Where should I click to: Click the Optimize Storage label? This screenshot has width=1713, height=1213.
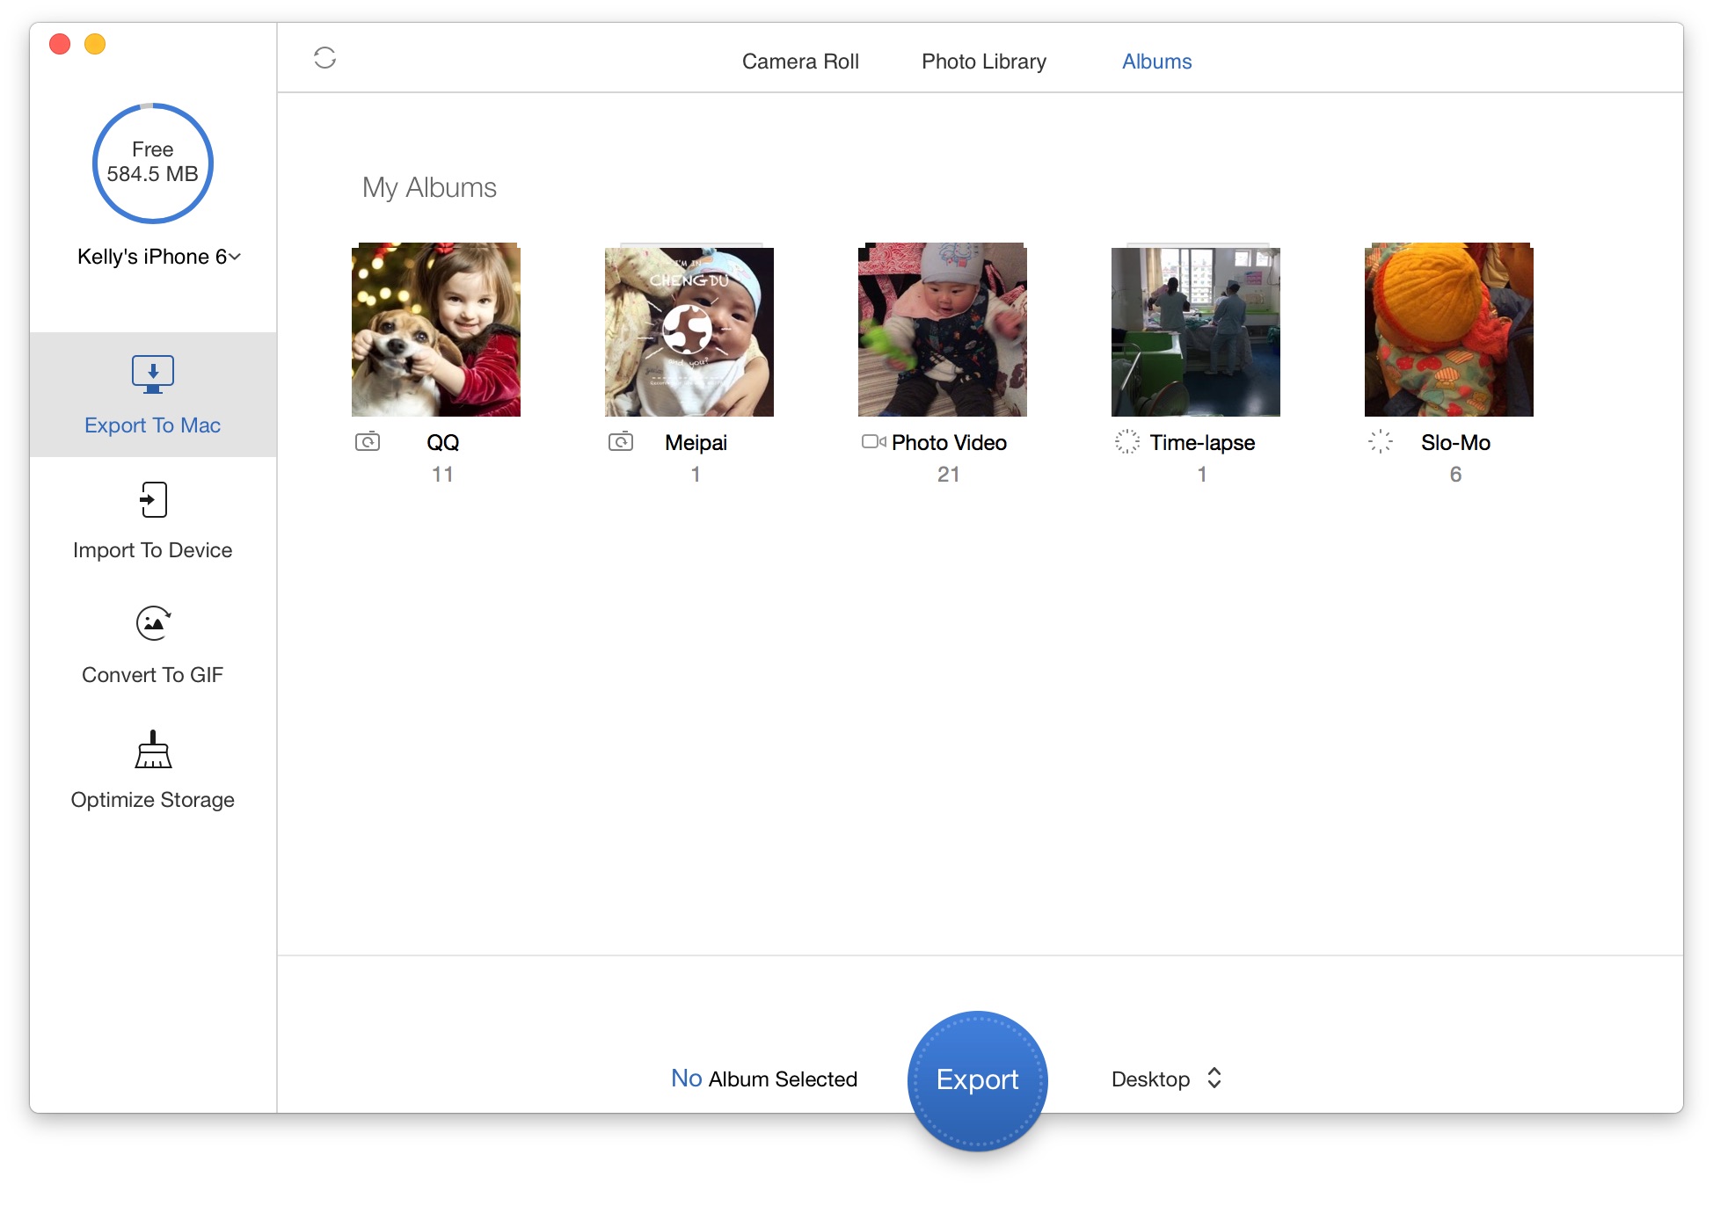153,800
